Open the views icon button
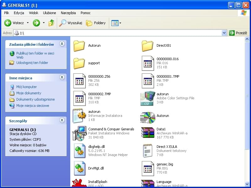This screenshot has width=251, height=188. [115, 23]
